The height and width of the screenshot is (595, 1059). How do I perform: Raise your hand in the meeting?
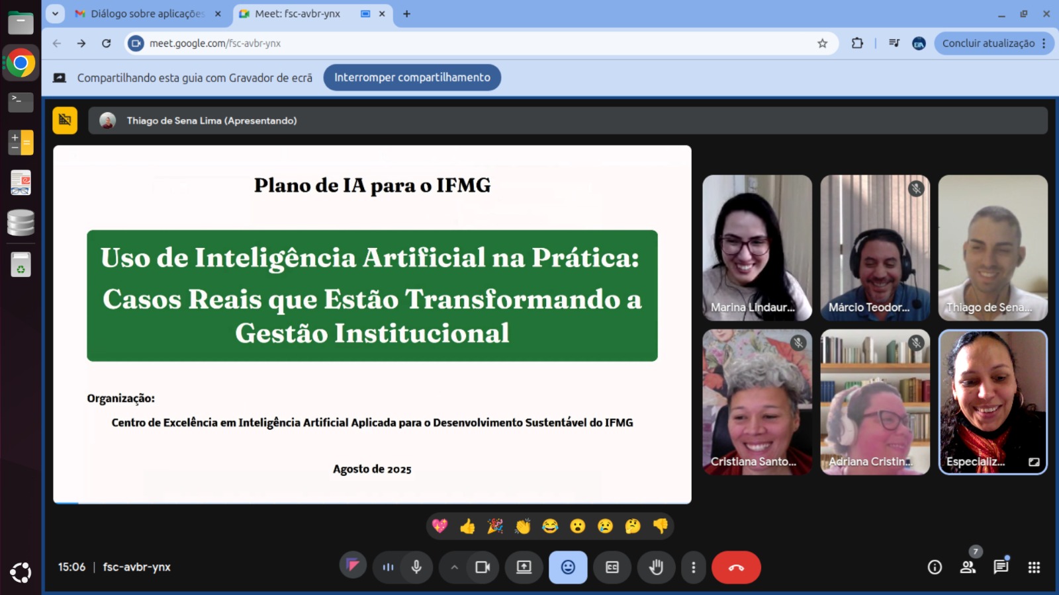[x=656, y=567]
